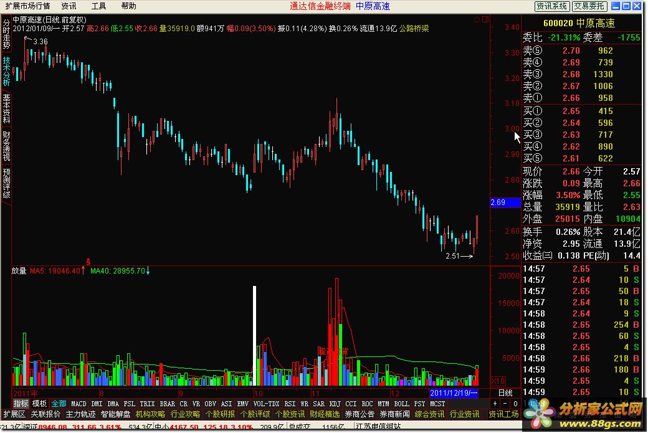Open the 券商新闻 tab
648x433 pixels.
tap(394, 414)
